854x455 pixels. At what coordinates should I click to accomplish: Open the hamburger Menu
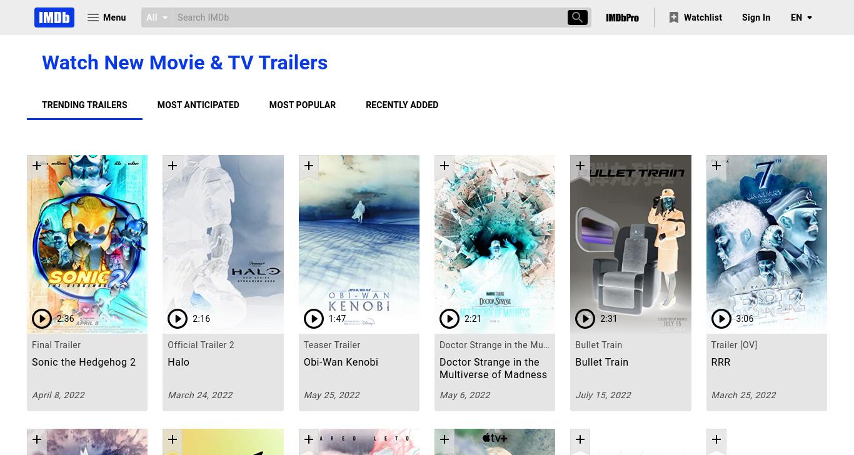[x=106, y=17]
